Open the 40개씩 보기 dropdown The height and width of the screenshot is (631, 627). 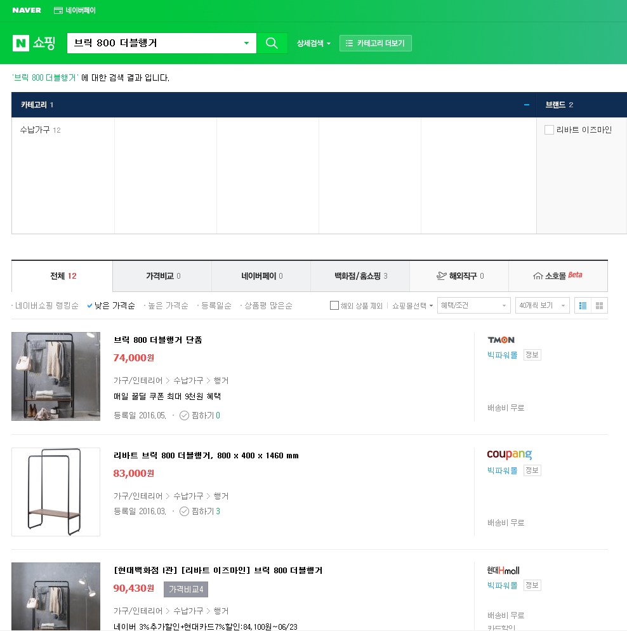(x=542, y=305)
